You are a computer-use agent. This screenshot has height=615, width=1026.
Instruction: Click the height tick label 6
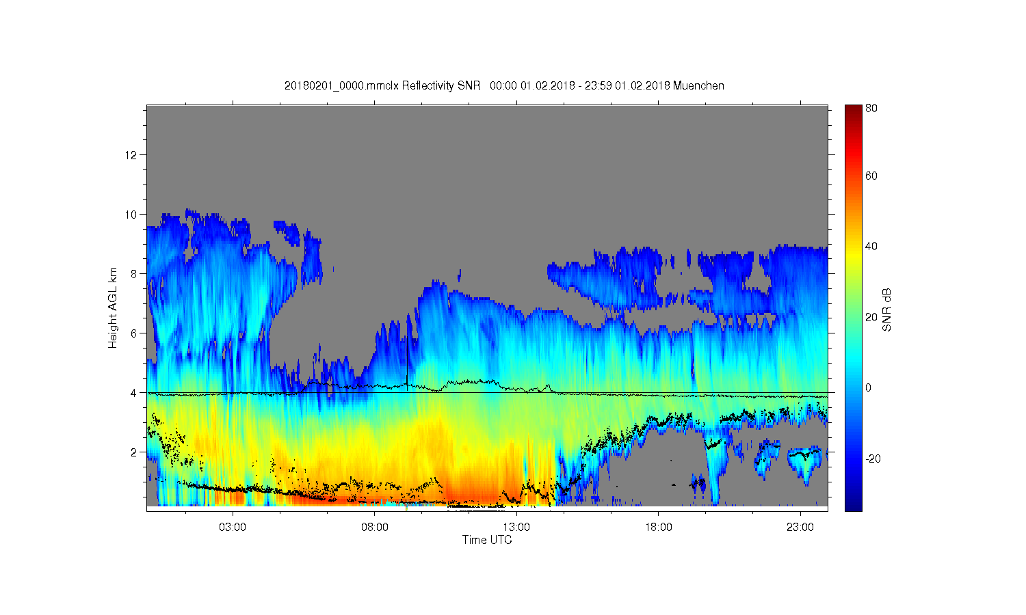click(x=134, y=333)
